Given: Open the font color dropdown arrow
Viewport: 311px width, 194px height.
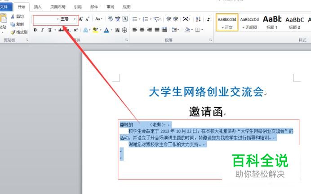Looking at the screenshot, I should pos(111,31).
